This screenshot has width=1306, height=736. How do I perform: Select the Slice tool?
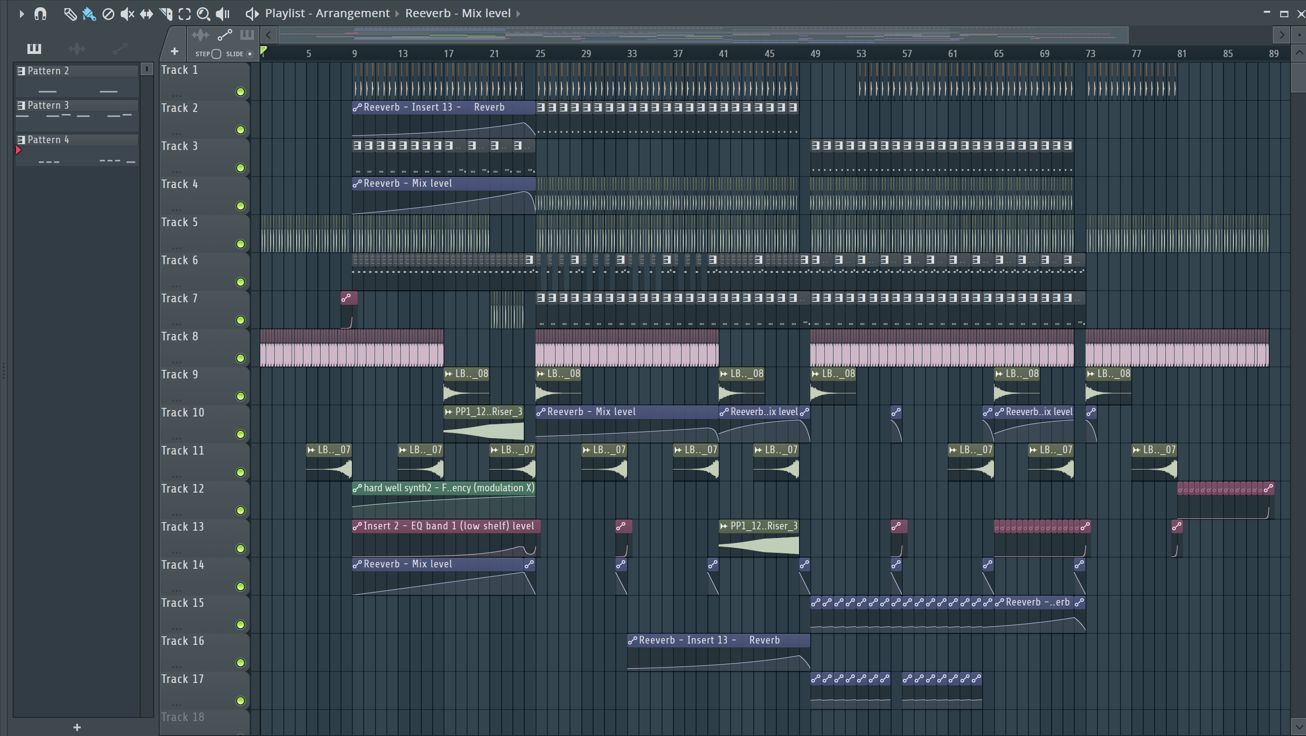[x=166, y=14]
